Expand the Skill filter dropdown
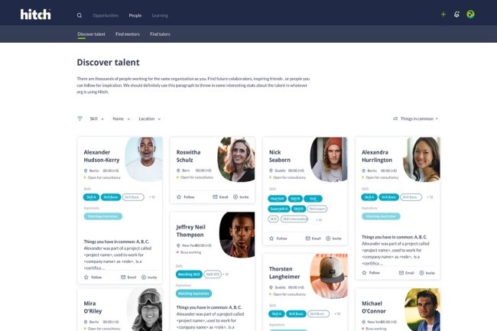 tap(96, 118)
